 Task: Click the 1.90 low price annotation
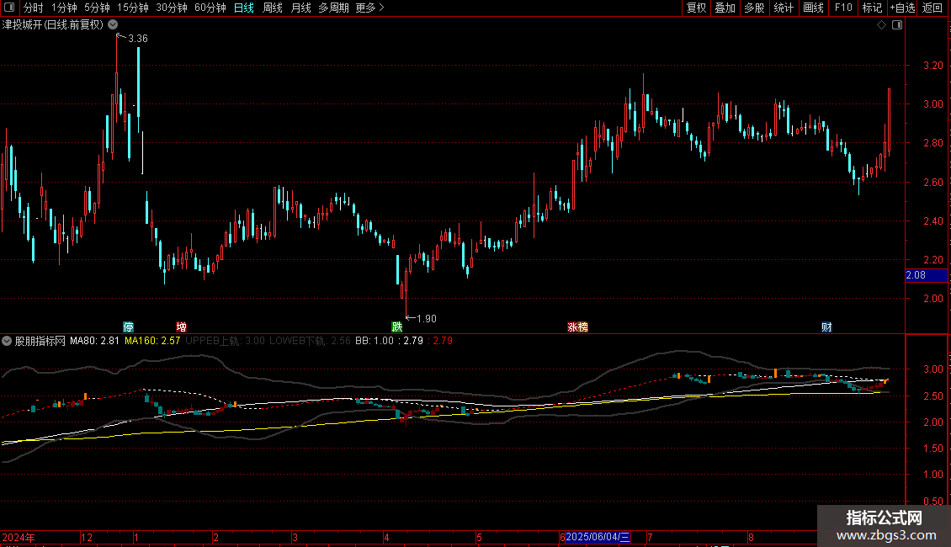tap(427, 318)
